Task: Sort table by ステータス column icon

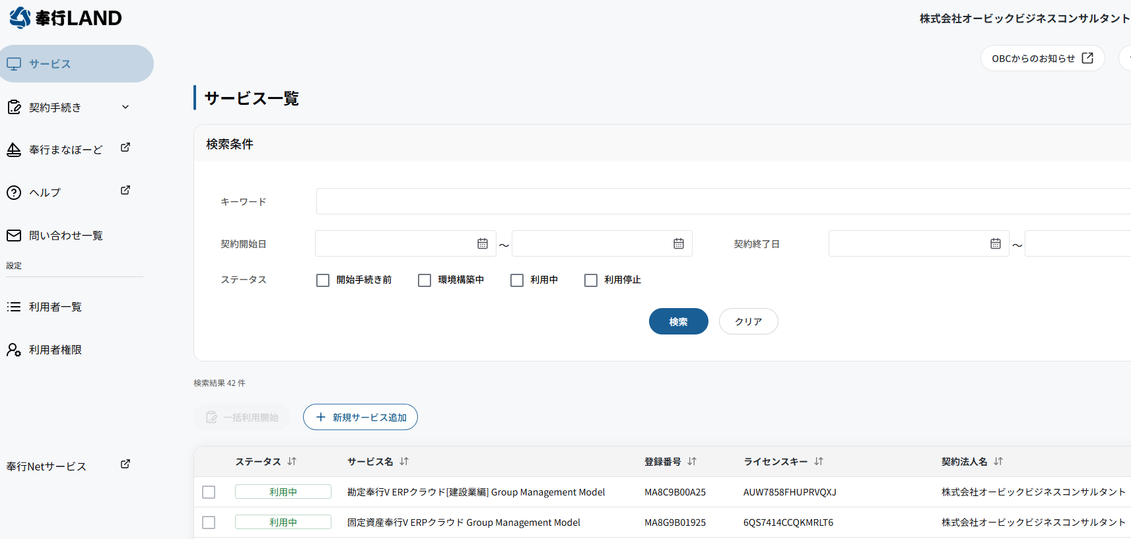Action: (x=292, y=461)
